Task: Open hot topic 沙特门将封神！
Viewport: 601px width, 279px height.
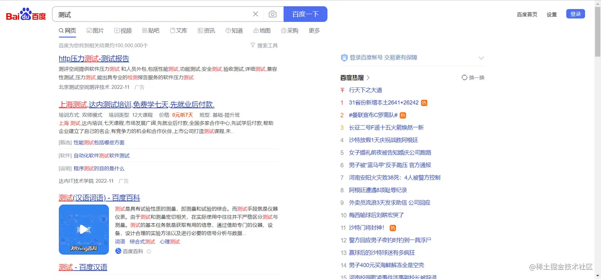Action: click(367, 228)
